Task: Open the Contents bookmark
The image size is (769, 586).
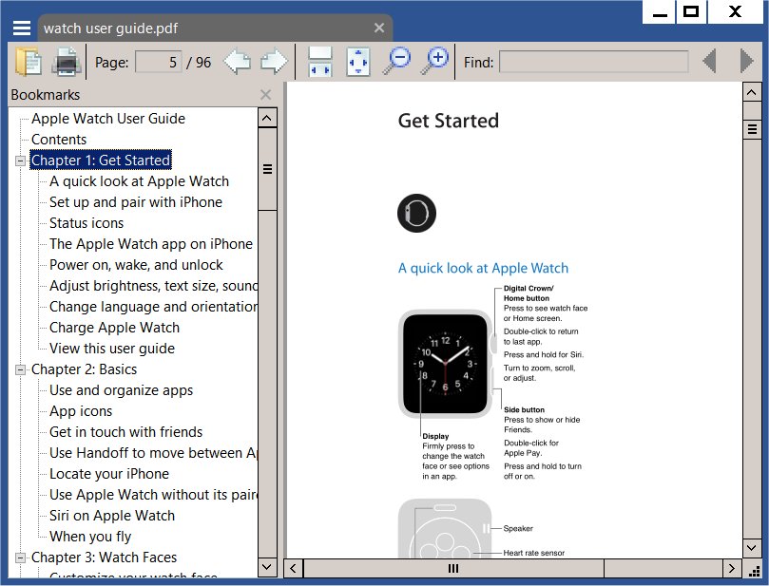Action: (x=59, y=140)
